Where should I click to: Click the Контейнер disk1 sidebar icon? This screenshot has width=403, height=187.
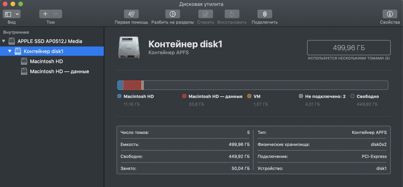click(18, 51)
